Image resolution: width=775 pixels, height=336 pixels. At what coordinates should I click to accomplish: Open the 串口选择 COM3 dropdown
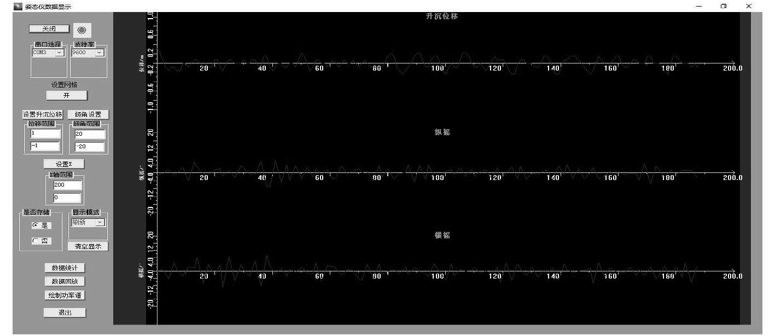(48, 53)
